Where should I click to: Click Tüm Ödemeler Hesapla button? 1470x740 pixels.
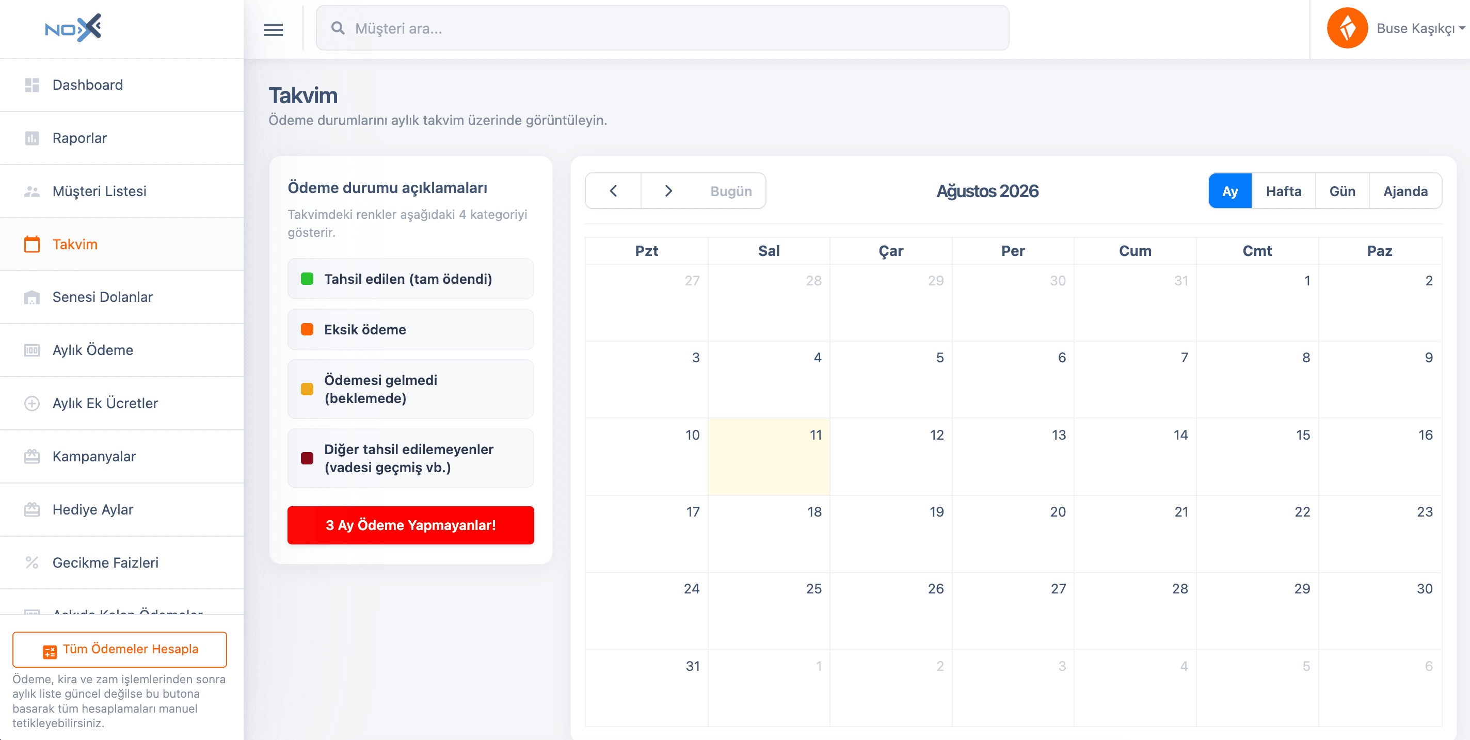[x=120, y=649]
